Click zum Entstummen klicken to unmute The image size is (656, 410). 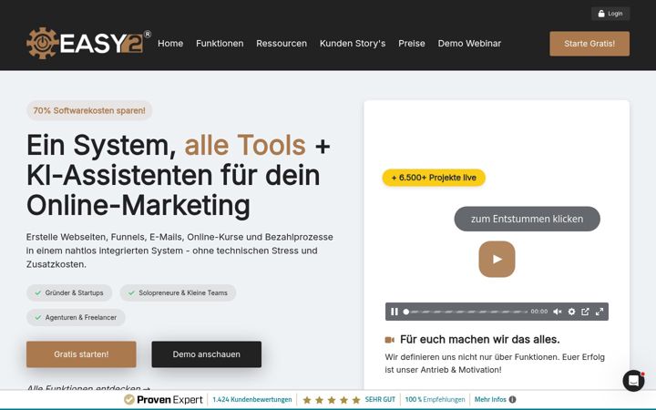coord(528,219)
